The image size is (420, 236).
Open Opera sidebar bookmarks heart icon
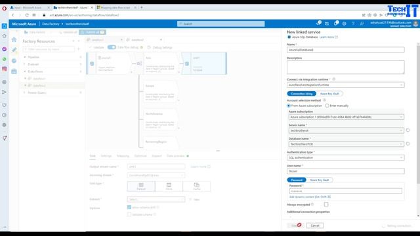coord(5,105)
